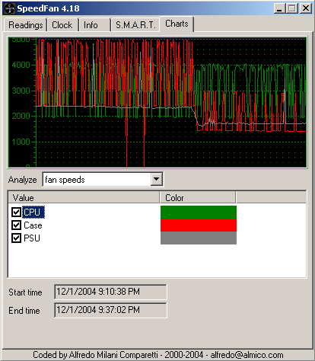Click the red Case color swatch

click(199, 225)
